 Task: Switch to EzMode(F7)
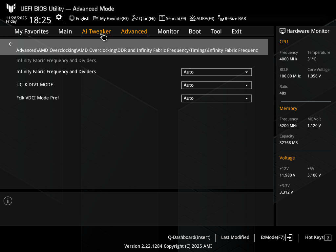coord(276,238)
